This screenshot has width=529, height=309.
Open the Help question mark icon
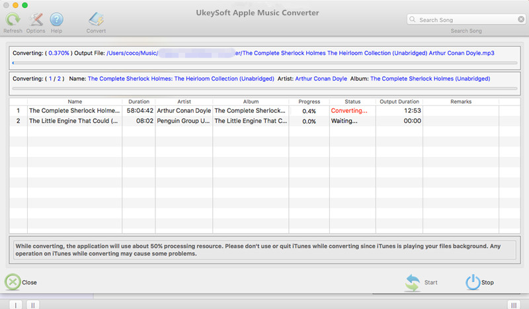coord(56,20)
